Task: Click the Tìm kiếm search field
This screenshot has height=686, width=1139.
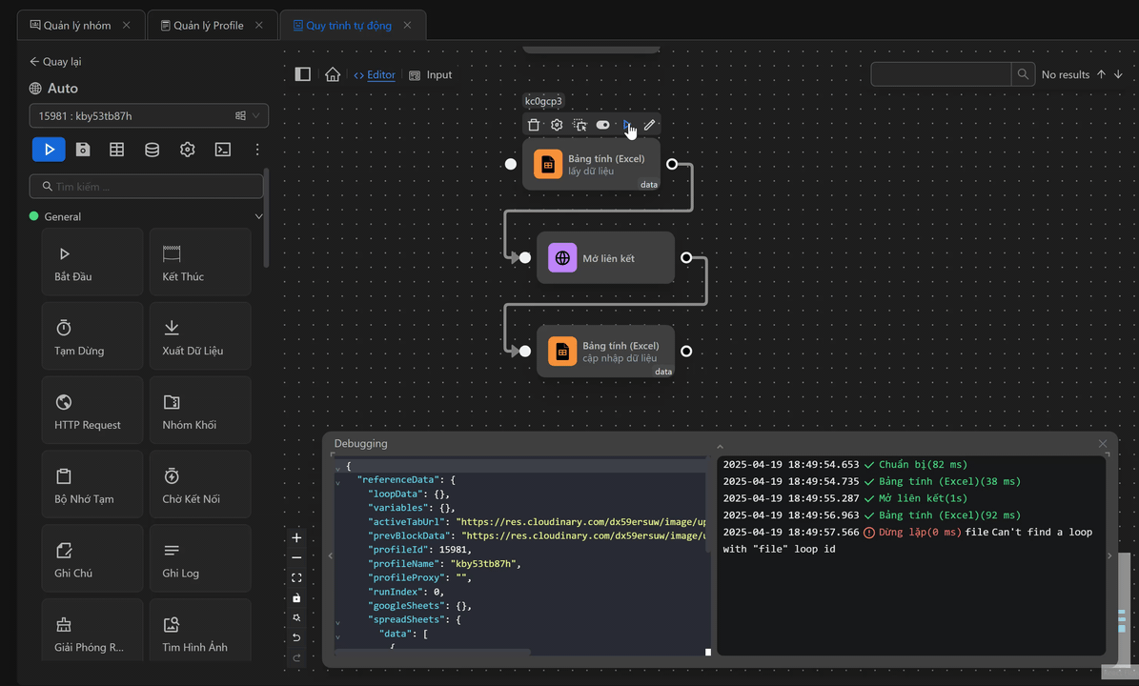Action: click(148, 187)
